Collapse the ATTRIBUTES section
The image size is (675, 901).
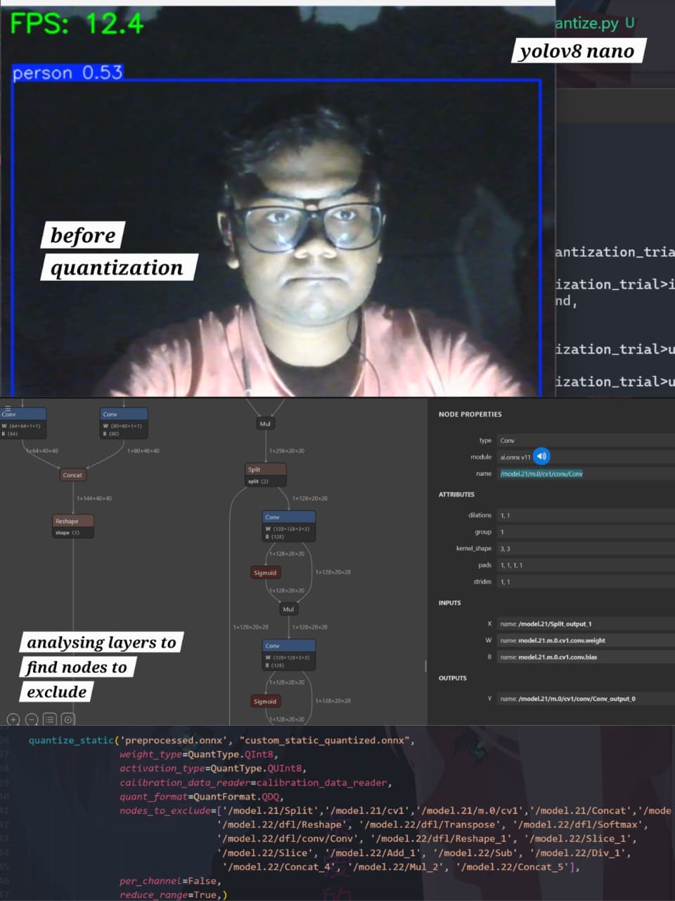(458, 494)
